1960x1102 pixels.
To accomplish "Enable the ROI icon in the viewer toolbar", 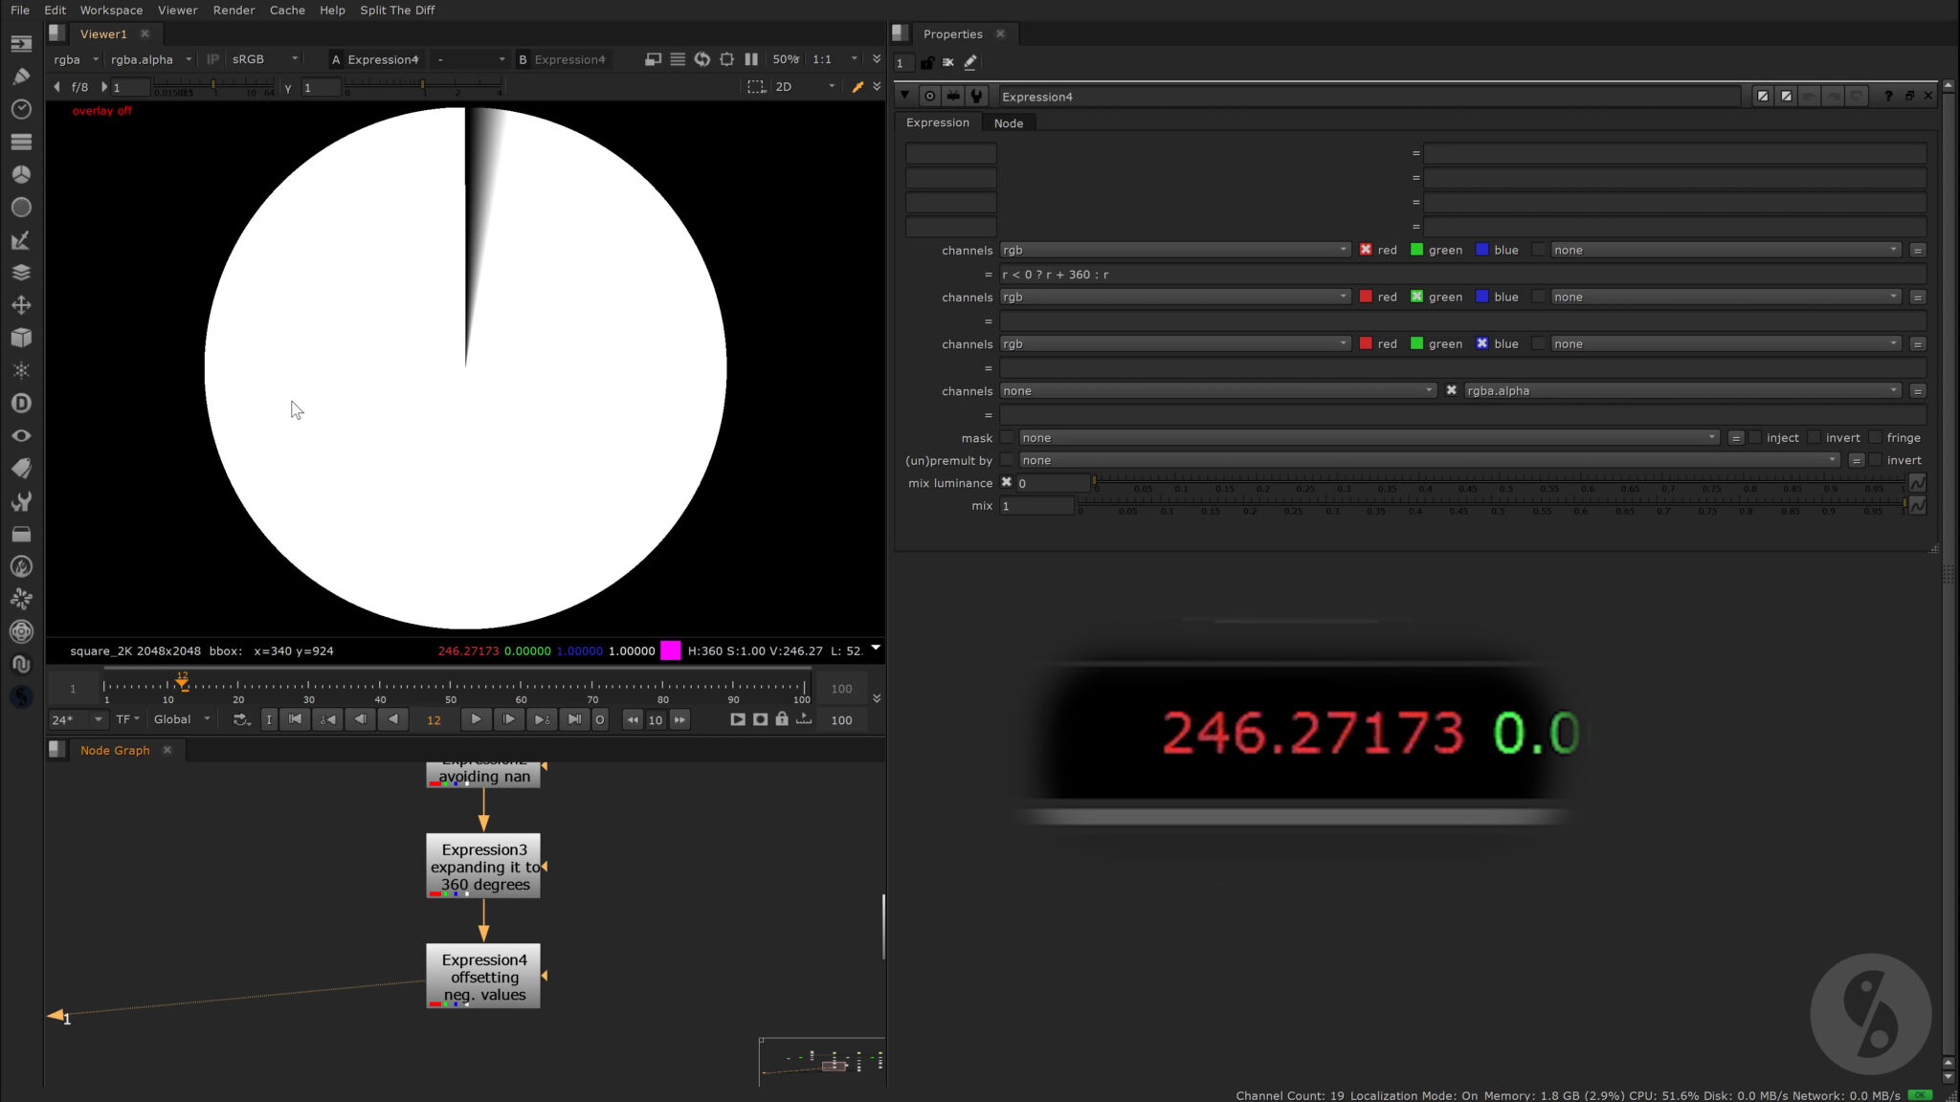I will tap(755, 87).
